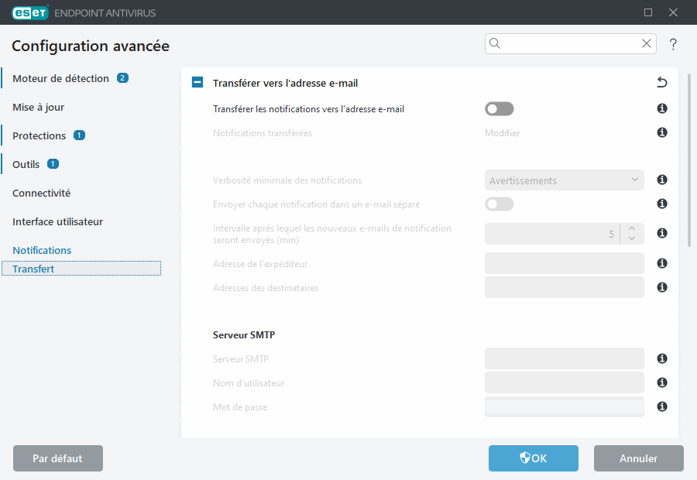The height and width of the screenshot is (480, 697).
Task: Open the Avertissements verbosity dropdown
Action: pos(564,180)
